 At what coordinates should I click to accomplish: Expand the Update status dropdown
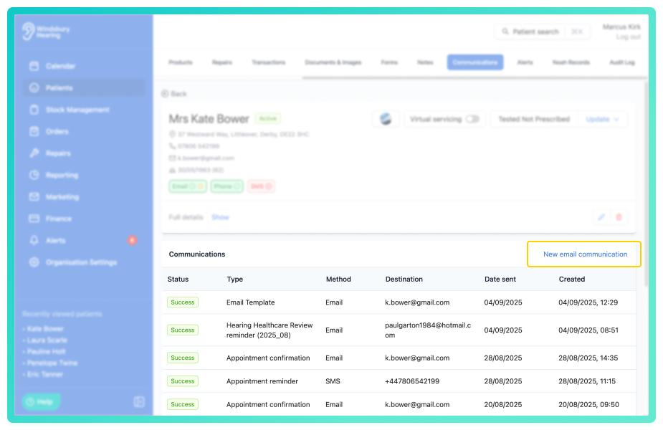[603, 119]
